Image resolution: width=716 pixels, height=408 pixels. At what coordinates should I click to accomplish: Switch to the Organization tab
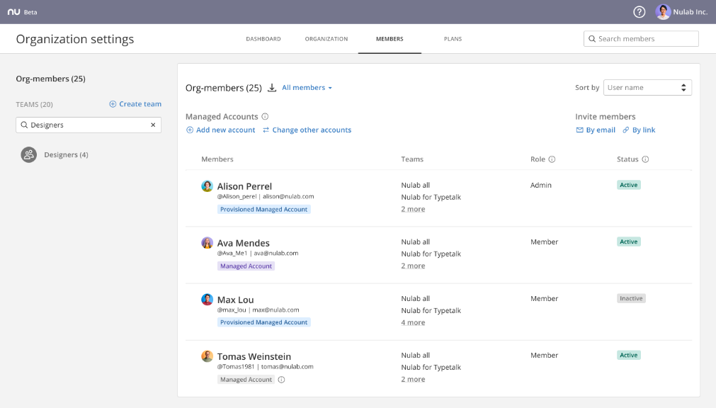[326, 39]
